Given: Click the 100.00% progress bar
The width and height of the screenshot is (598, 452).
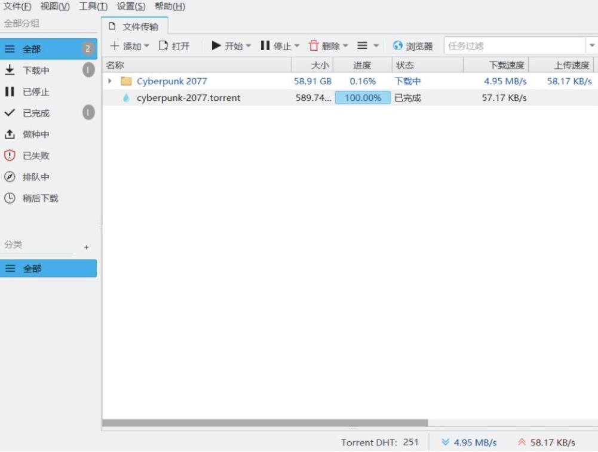Looking at the screenshot, I should [363, 97].
